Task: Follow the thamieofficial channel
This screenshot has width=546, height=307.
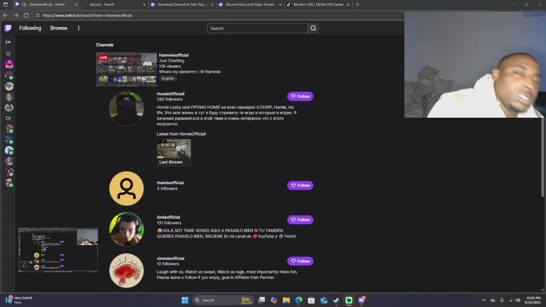Action: [x=300, y=185]
